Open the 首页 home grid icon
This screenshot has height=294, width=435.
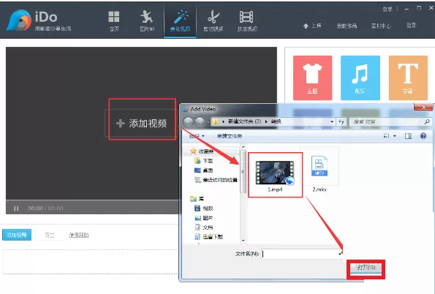[x=114, y=20]
